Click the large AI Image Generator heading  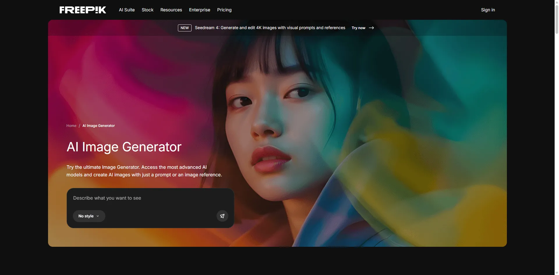(124, 147)
